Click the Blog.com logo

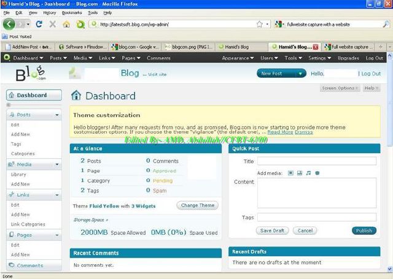coord(31,73)
